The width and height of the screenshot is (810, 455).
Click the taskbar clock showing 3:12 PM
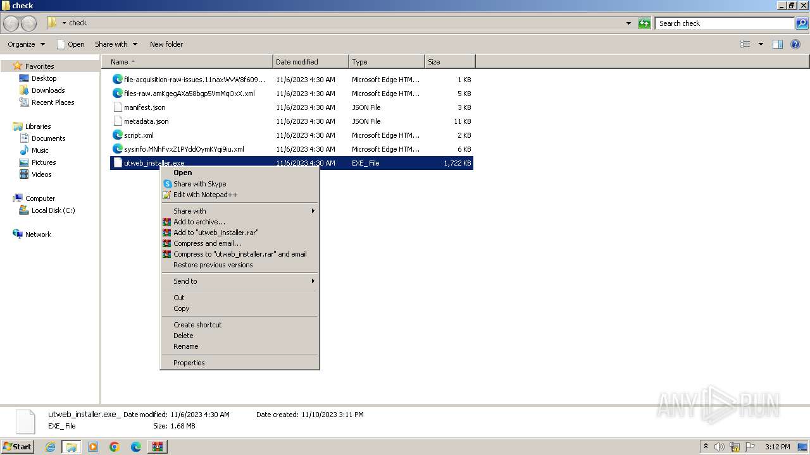(777, 447)
